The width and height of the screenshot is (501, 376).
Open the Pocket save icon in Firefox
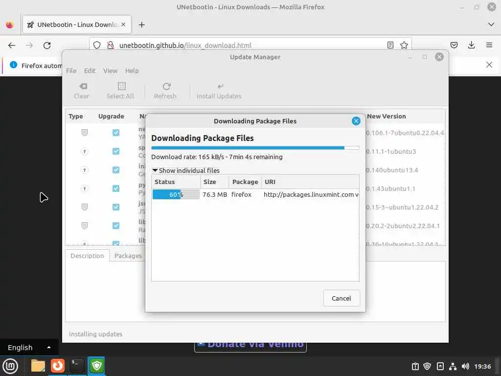pos(454,45)
